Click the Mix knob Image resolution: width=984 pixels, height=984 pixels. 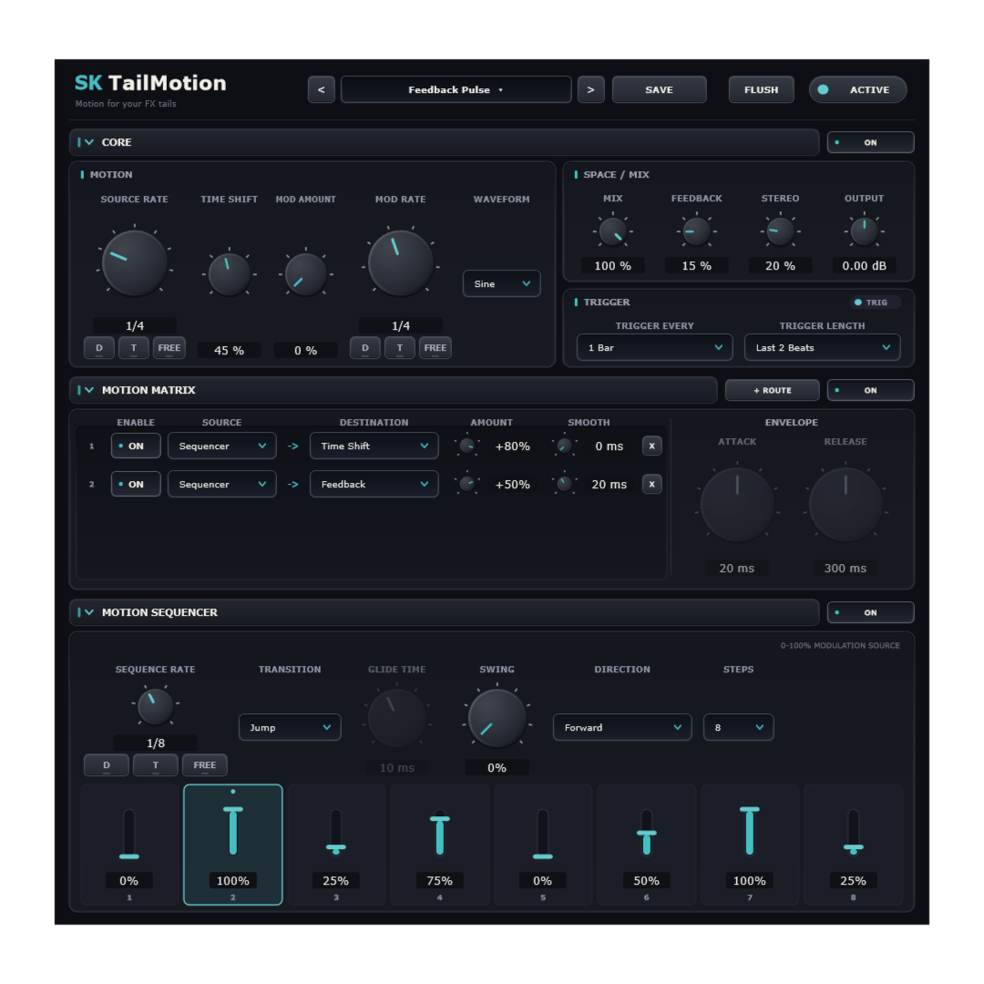612,231
